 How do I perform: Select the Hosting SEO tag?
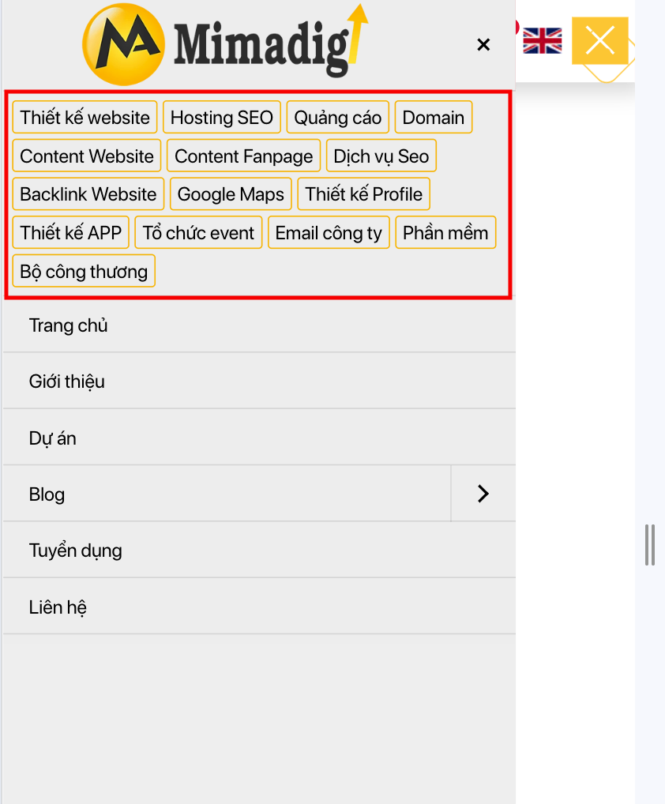pyautogui.click(x=222, y=118)
